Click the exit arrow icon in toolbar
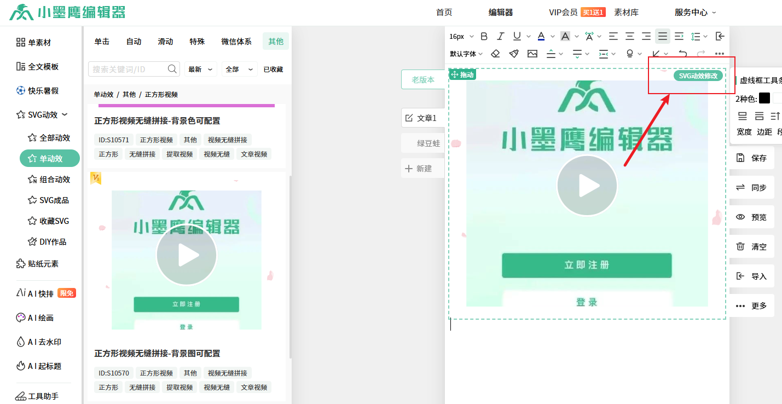The height and width of the screenshot is (404, 782). pos(720,36)
